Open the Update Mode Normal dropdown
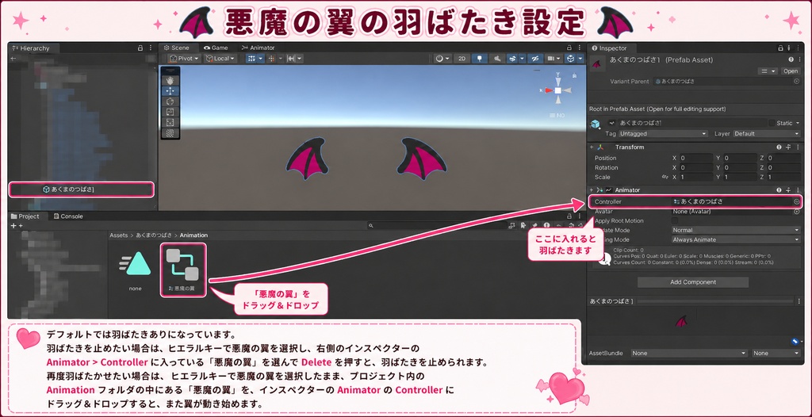This screenshot has height=417, width=812. click(735, 230)
